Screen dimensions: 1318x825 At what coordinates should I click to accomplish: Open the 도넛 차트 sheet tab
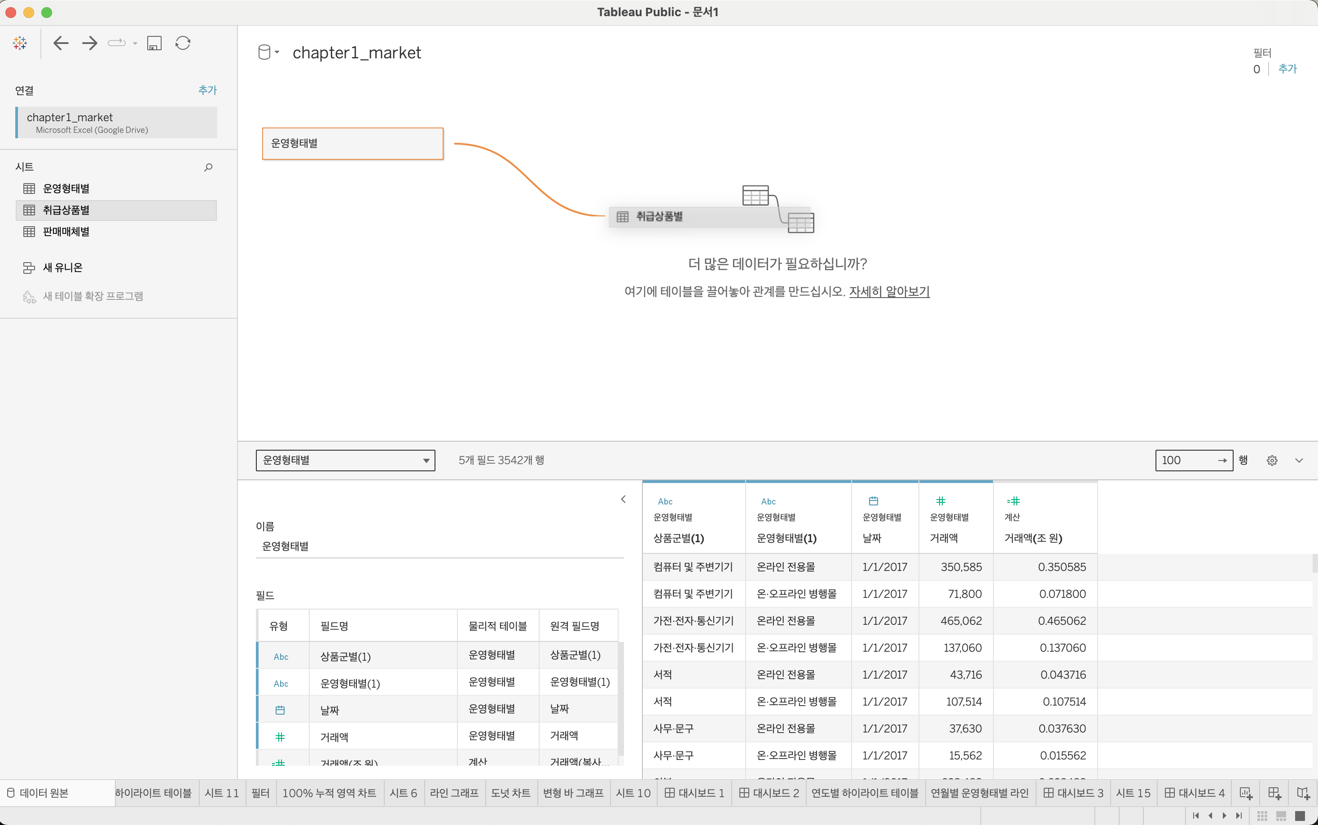point(510,793)
